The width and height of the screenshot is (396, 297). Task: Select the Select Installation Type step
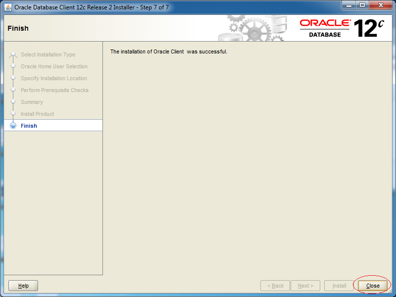(x=48, y=54)
